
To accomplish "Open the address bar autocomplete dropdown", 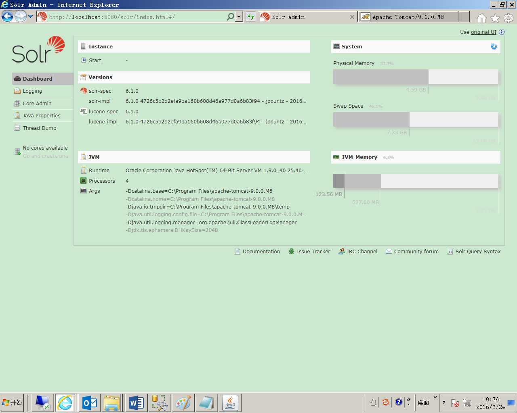I will (239, 17).
